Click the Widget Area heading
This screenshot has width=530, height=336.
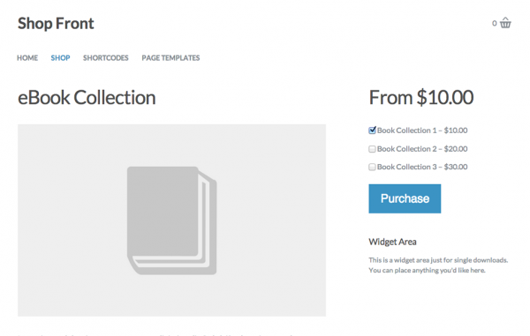[x=392, y=242]
